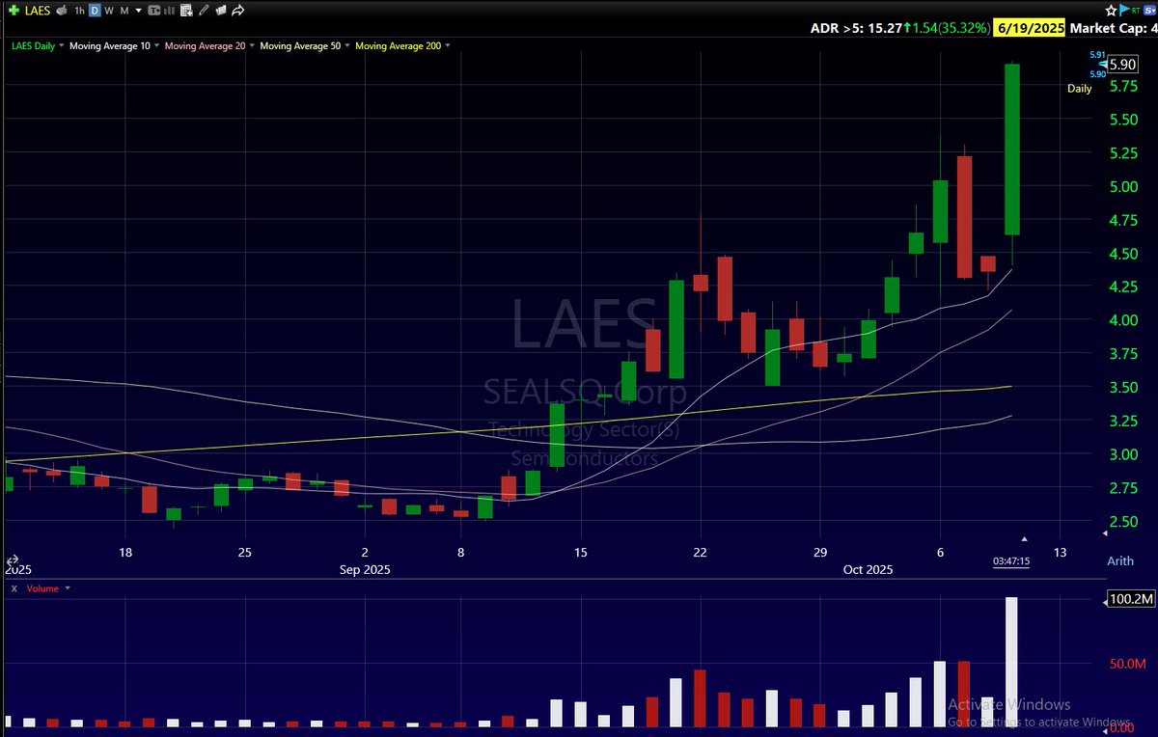Screen dimensions: 1158x737
Task: Click the horizontal scroll arrows icon
Action: point(14,560)
